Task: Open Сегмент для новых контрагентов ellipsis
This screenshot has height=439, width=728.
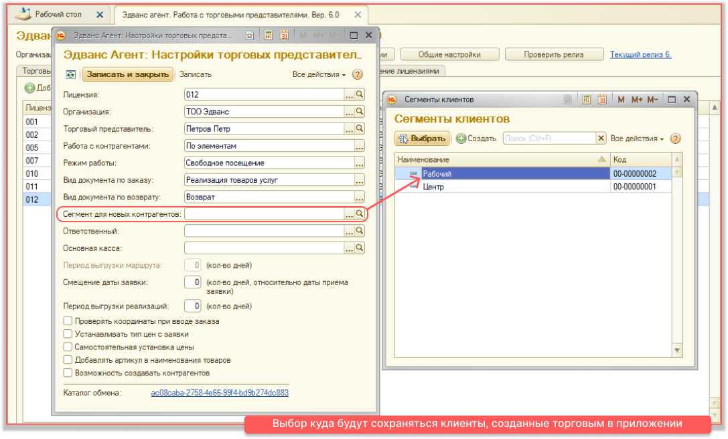Action: [349, 214]
